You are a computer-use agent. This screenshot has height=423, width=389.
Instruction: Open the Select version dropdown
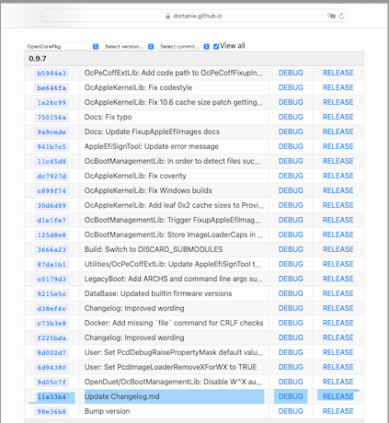128,46
